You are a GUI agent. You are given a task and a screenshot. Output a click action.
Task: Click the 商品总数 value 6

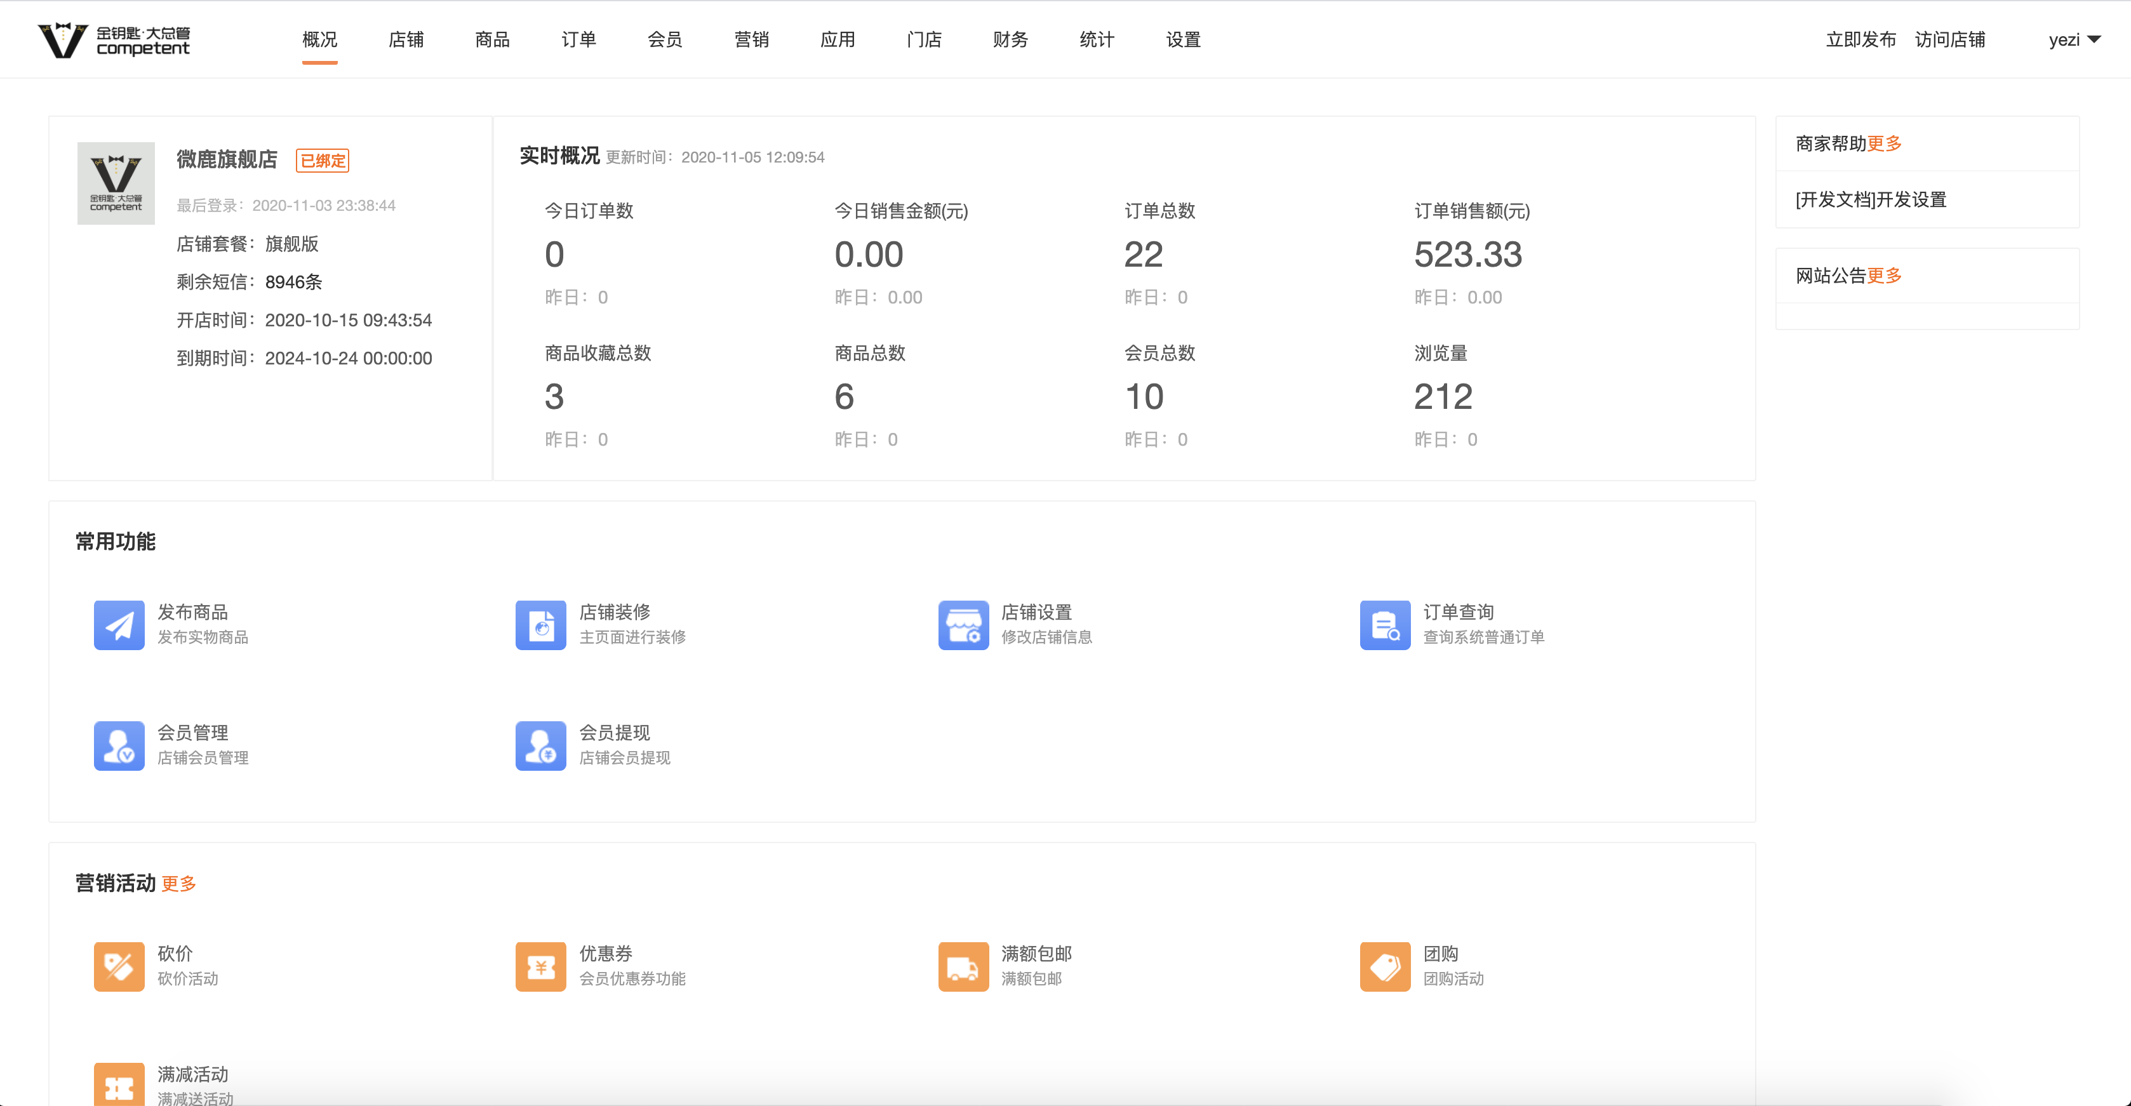click(844, 397)
